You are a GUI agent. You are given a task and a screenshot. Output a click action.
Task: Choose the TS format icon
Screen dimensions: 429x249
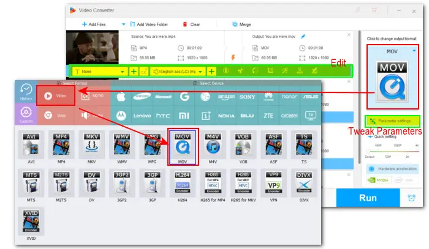coord(304,145)
